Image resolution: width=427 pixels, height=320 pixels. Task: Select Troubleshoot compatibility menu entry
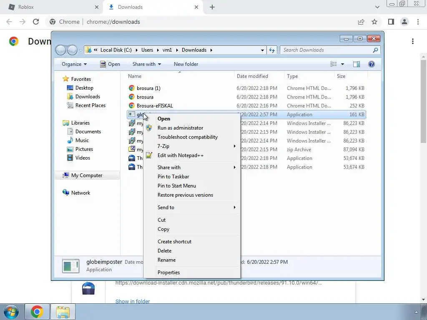[x=188, y=137]
